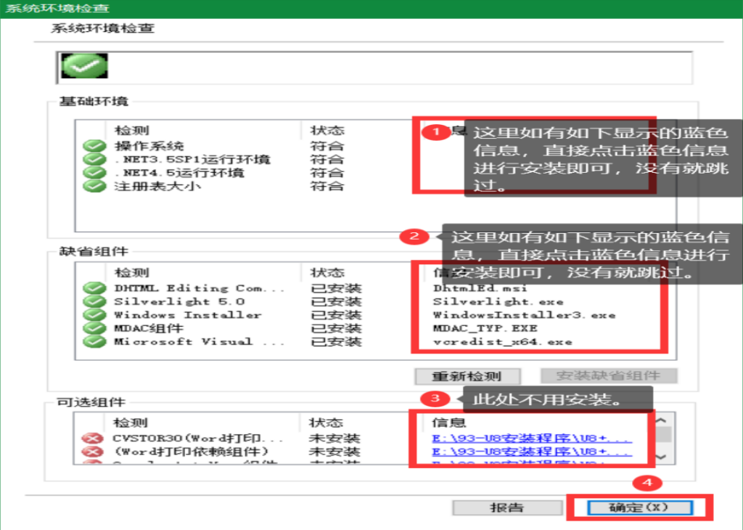Click the green check icon beside Silverlight 5.0

click(x=94, y=301)
